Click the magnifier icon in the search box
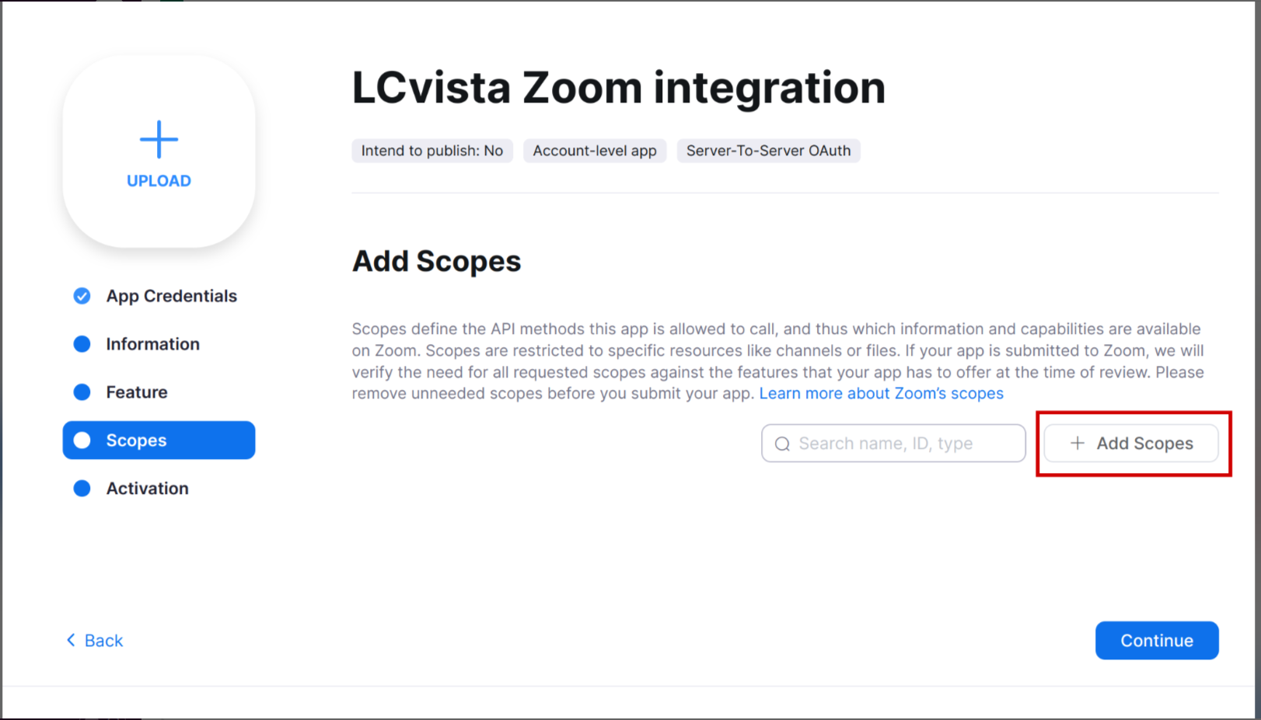Screen dimensions: 1261x720 (782, 443)
